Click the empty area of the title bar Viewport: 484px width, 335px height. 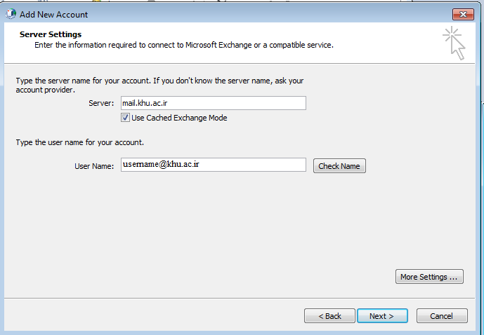pos(267,14)
